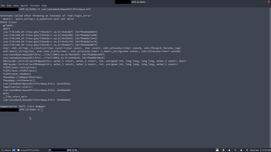Open the Menu launcher in the taskbar
Image resolution: width=271 pixels, height=152 pixels.
[x=6, y=150]
